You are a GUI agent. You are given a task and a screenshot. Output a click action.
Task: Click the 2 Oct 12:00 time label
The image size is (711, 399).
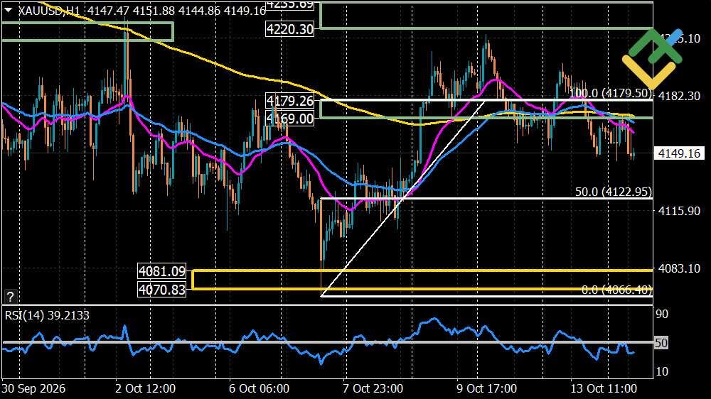[x=145, y=388]
